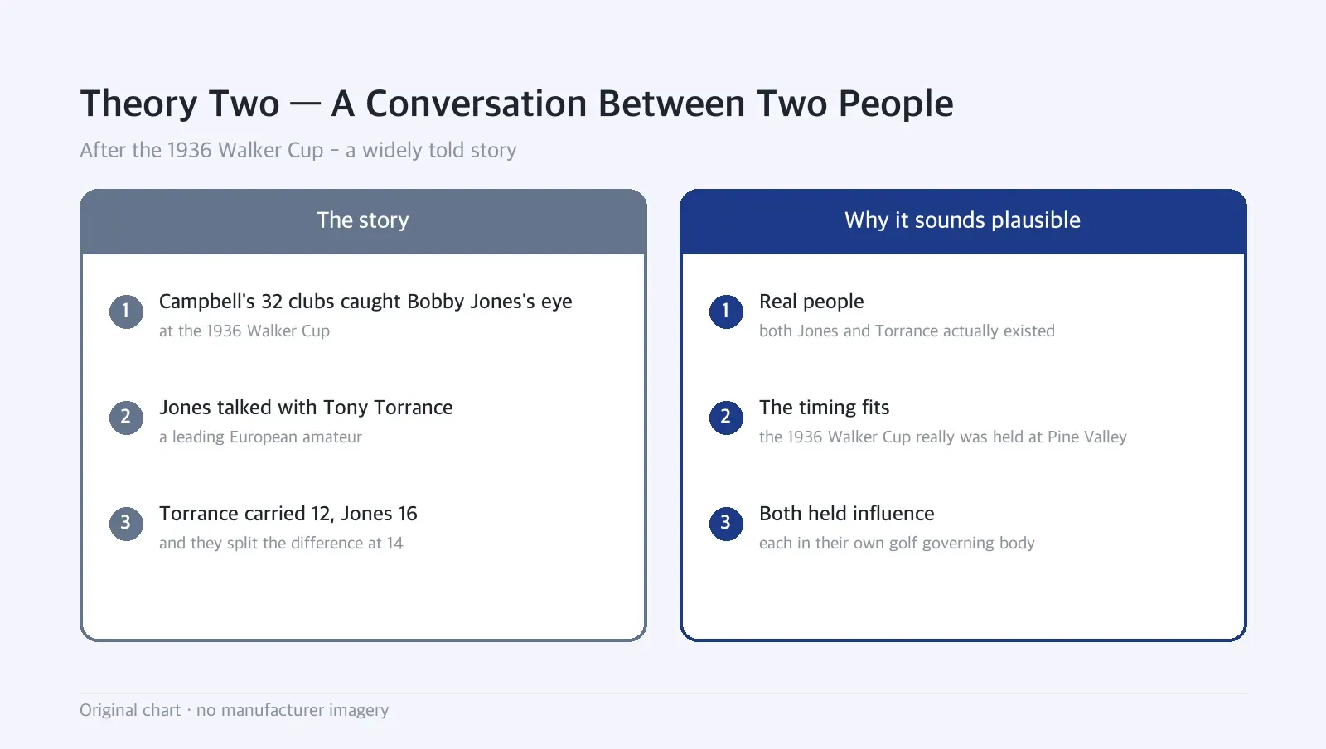This screenshot has width=1326, height=749.
Task: Click footer 'Original chart · no manufacturer imagery'
Action: click(x=234, y=710)
